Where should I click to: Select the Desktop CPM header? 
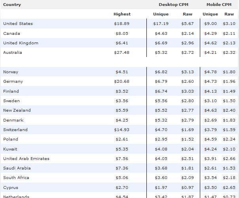pyautogui.click(x=174, y=5)
